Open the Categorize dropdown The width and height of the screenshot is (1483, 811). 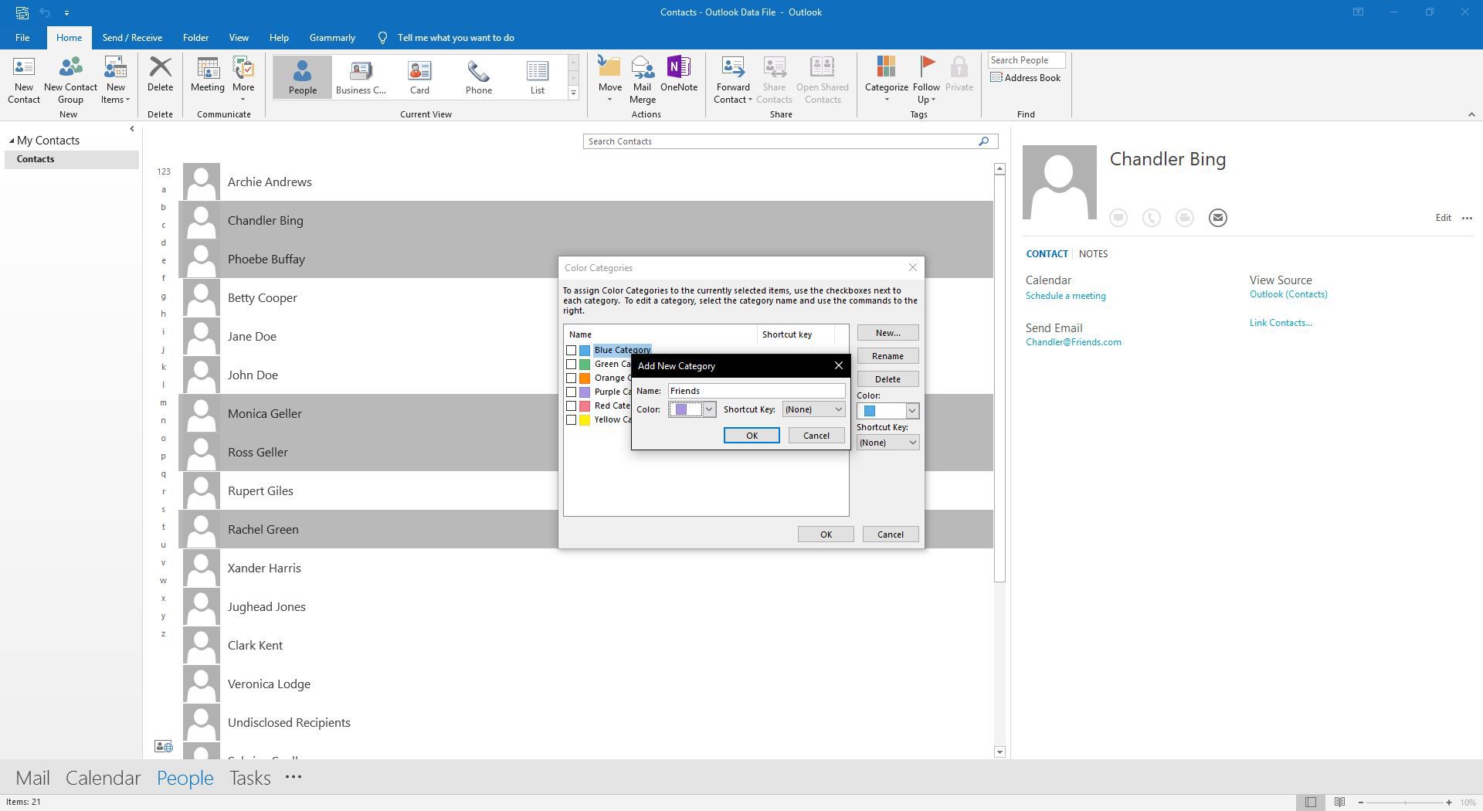click(886, 80)
